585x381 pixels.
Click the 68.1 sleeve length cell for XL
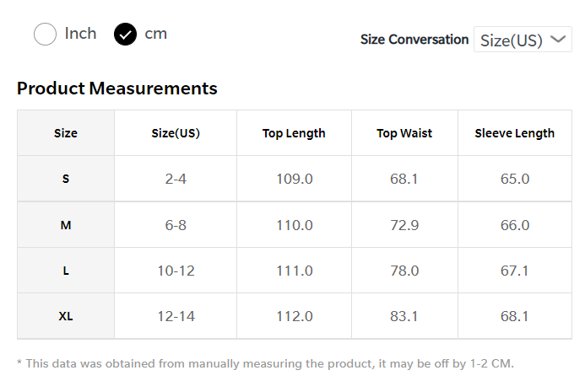tap(515, 316)
